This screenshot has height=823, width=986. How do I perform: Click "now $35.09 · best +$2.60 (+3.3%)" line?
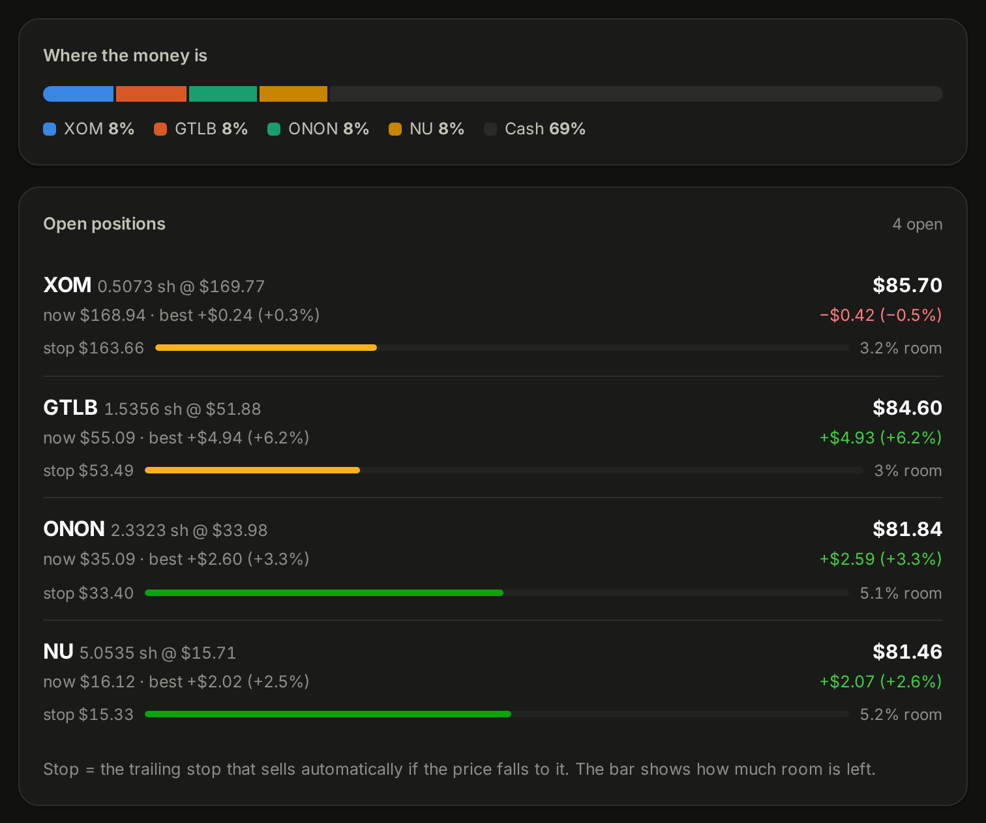point(176,560)
